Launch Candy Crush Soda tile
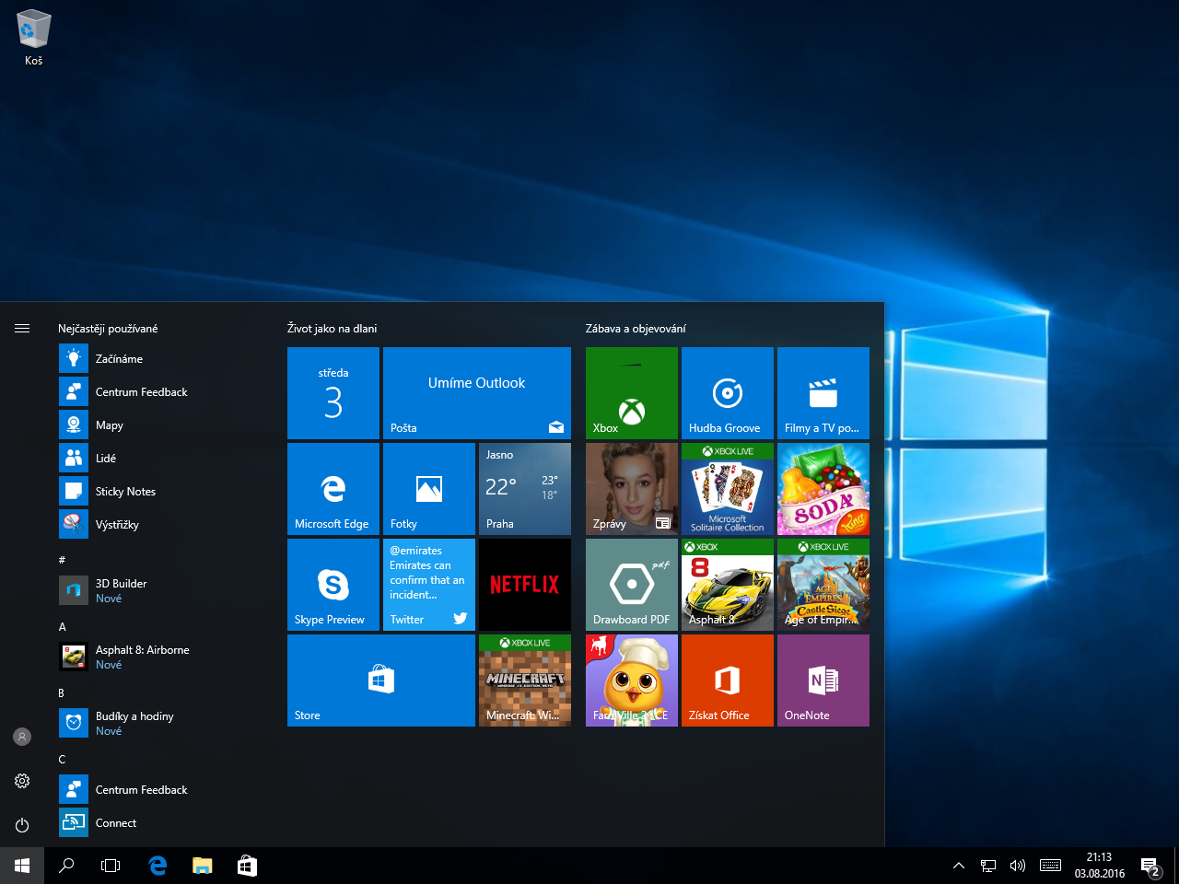This screenshot has height=884, width=1179. [823, 489]
